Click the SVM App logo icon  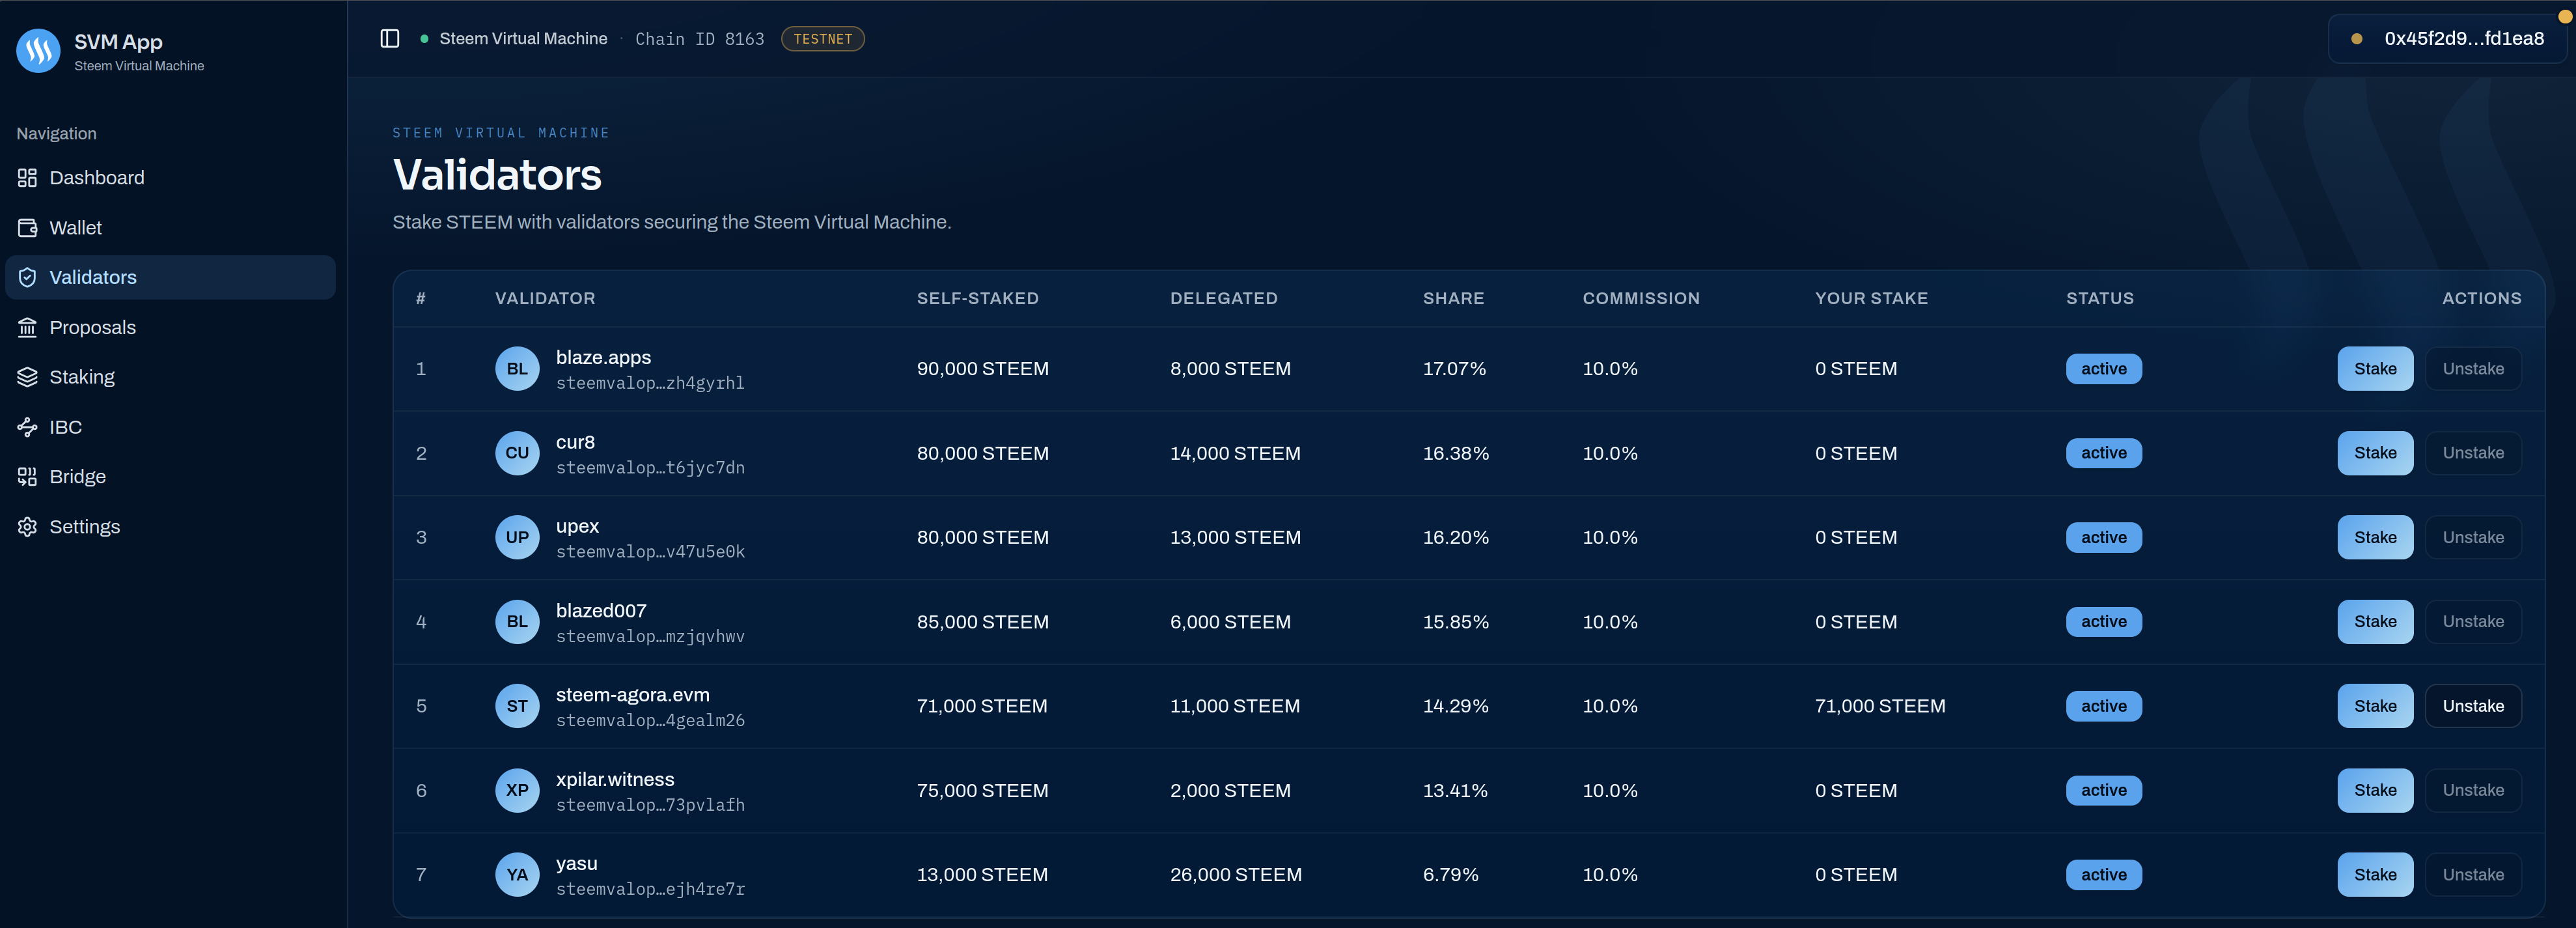coord(38,51)
